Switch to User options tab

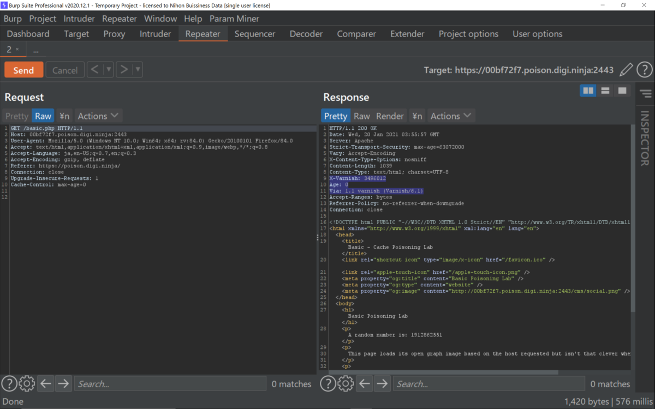click(x=537, y=34)
